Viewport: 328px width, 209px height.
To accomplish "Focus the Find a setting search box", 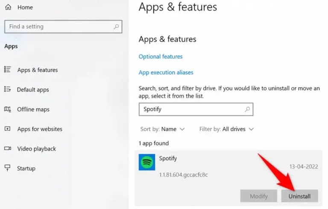I will (63, 26).
